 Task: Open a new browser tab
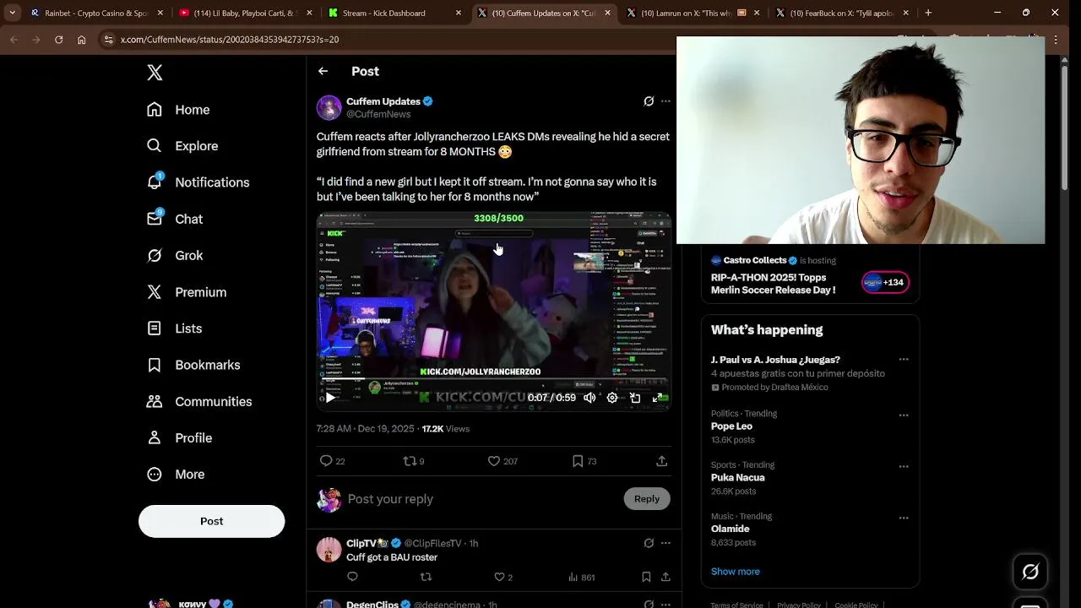928,13
